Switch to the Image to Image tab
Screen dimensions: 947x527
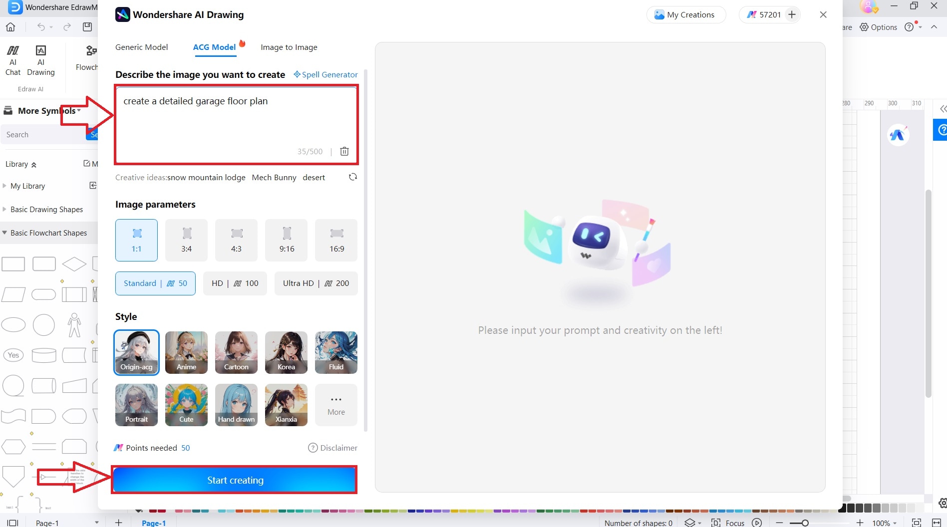(x=289, y=47)
